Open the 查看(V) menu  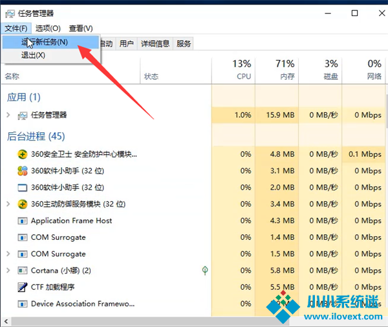pos(81,28)
